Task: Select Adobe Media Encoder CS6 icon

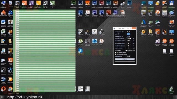Action: coord(116,14)
